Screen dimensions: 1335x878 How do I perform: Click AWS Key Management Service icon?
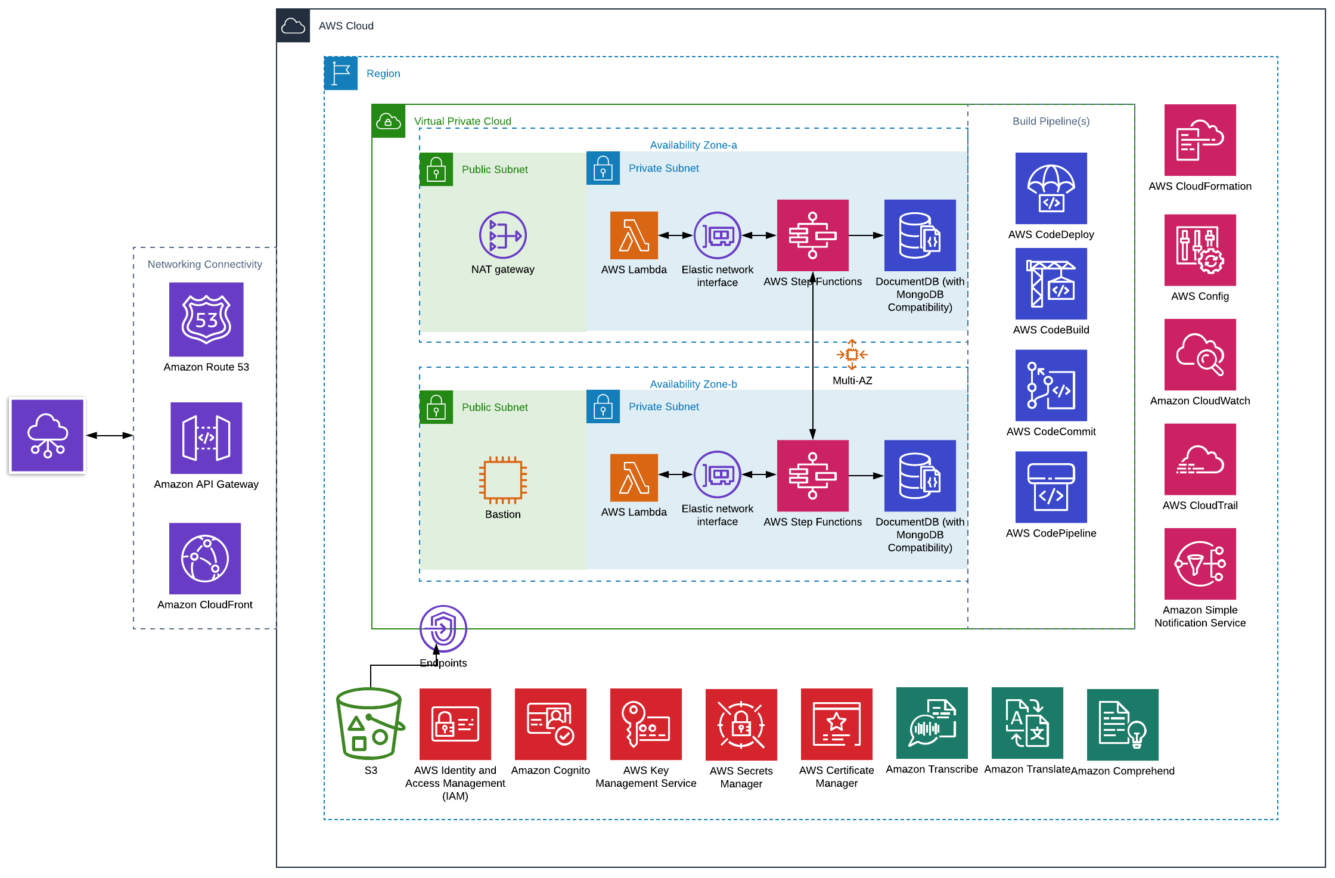coord(646,724)
